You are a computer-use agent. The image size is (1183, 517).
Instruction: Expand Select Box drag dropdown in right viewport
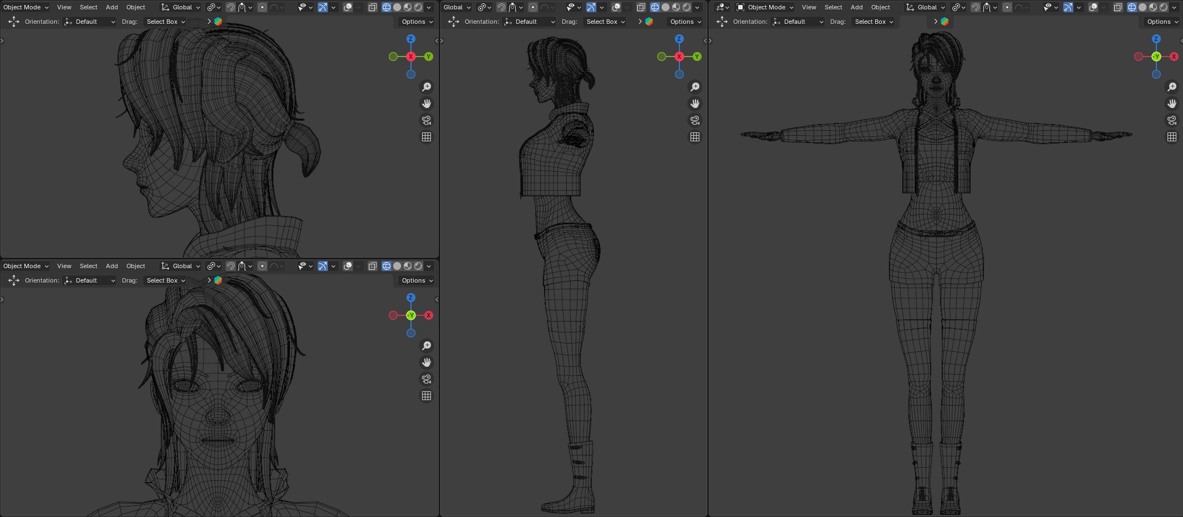[x=874, y=22]
